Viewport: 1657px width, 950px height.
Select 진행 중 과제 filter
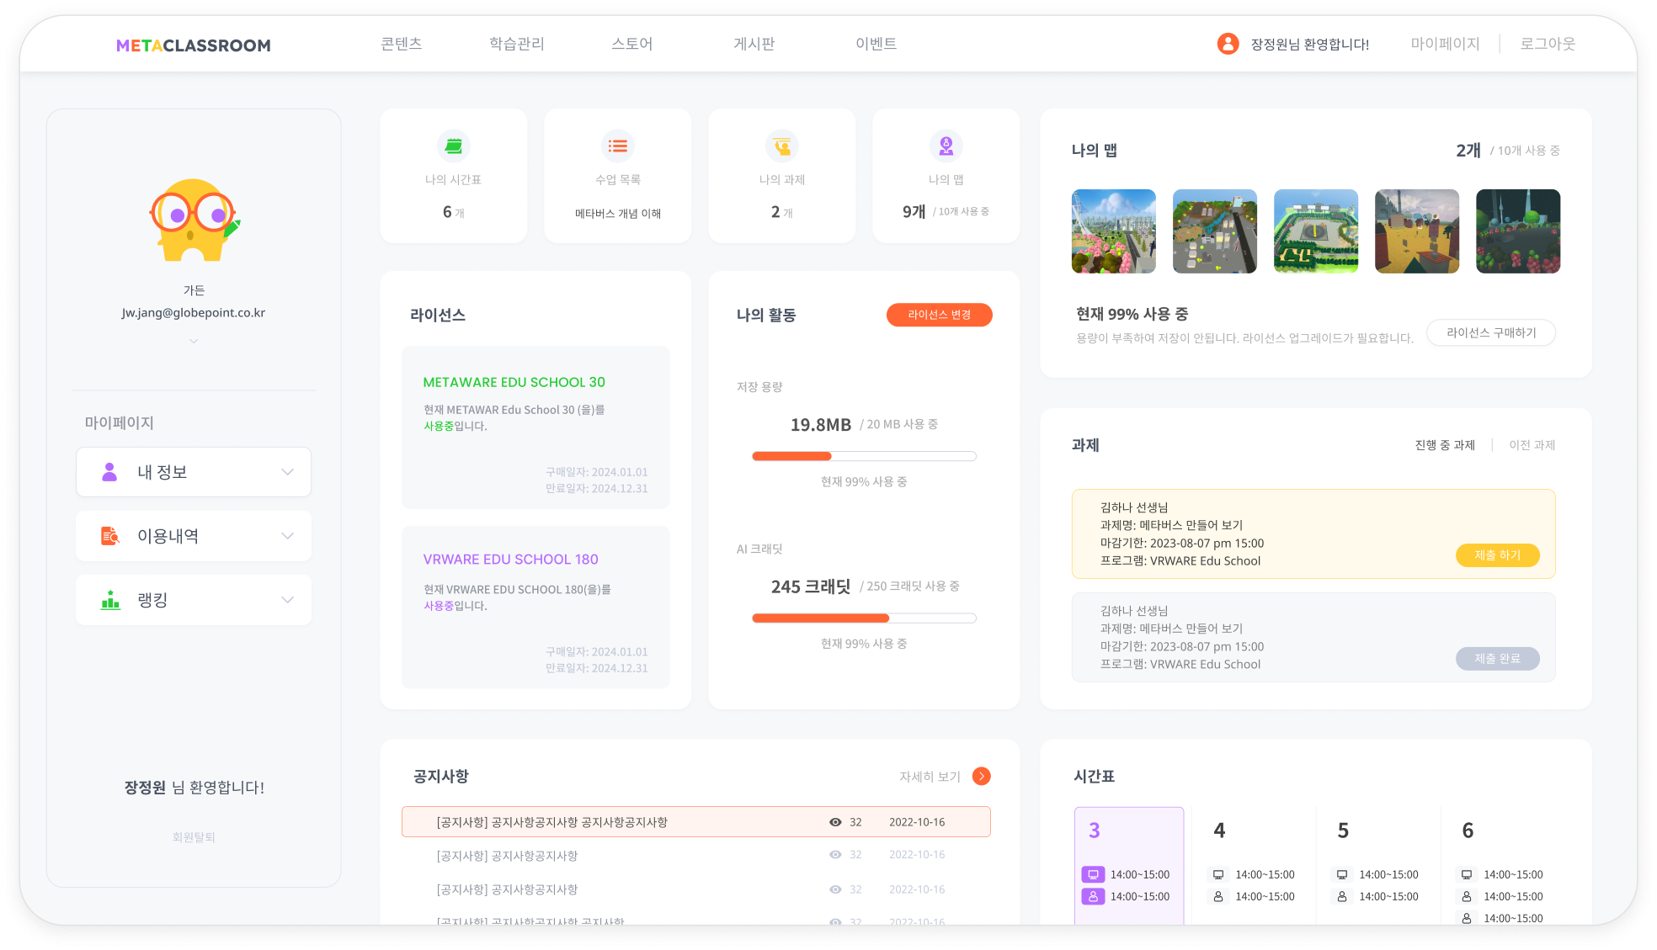pyautogui.click(x=1445, y=445)
